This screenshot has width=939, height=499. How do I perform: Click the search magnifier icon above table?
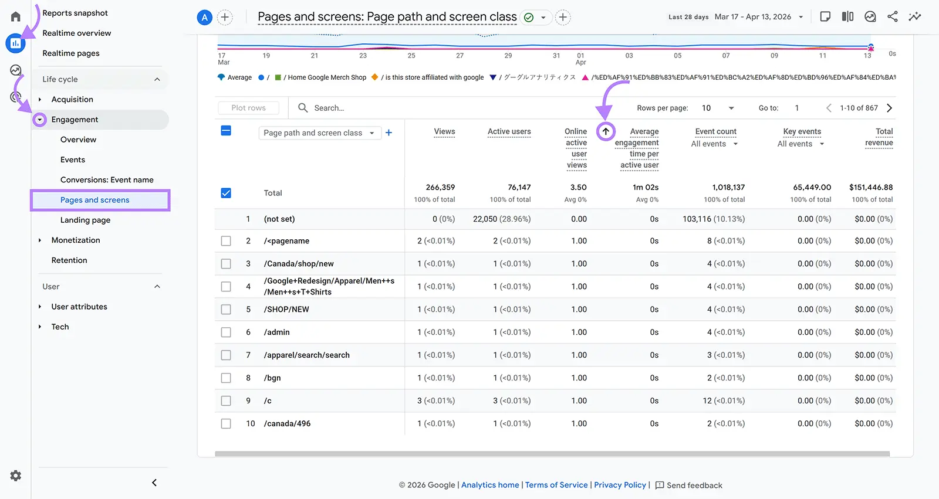(x=303, y=108)
